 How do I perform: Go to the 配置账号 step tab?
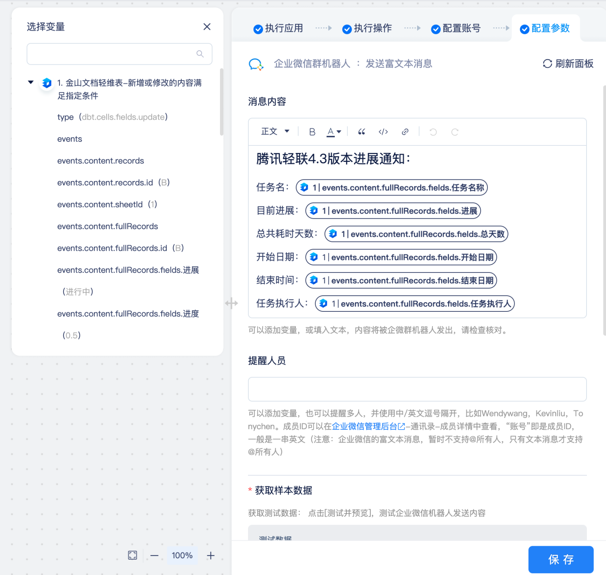456,28
